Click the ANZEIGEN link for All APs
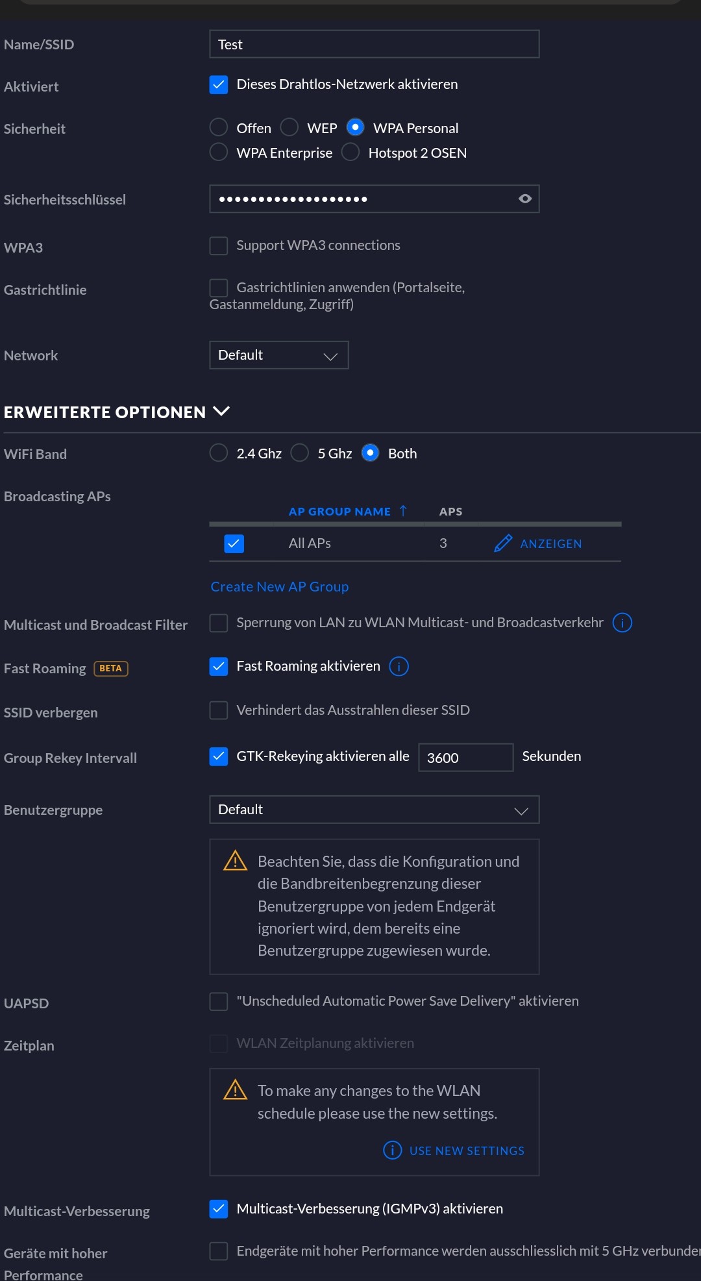The width and height of the screenshot is (701, 1281). pos(550,544)
